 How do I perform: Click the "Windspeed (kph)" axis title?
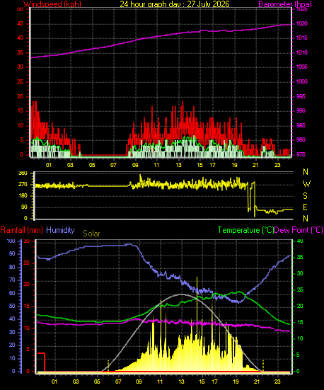point(52,4)
